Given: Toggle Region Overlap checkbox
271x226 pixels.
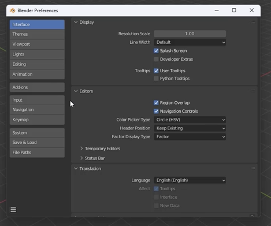Looking at the screenshot, I should (156, 103).
